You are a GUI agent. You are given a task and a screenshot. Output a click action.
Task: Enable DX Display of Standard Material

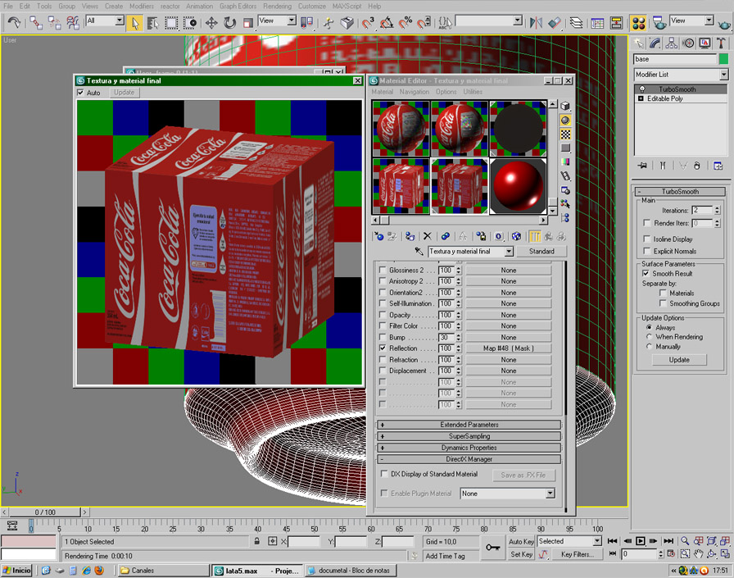tap(384, 474)
